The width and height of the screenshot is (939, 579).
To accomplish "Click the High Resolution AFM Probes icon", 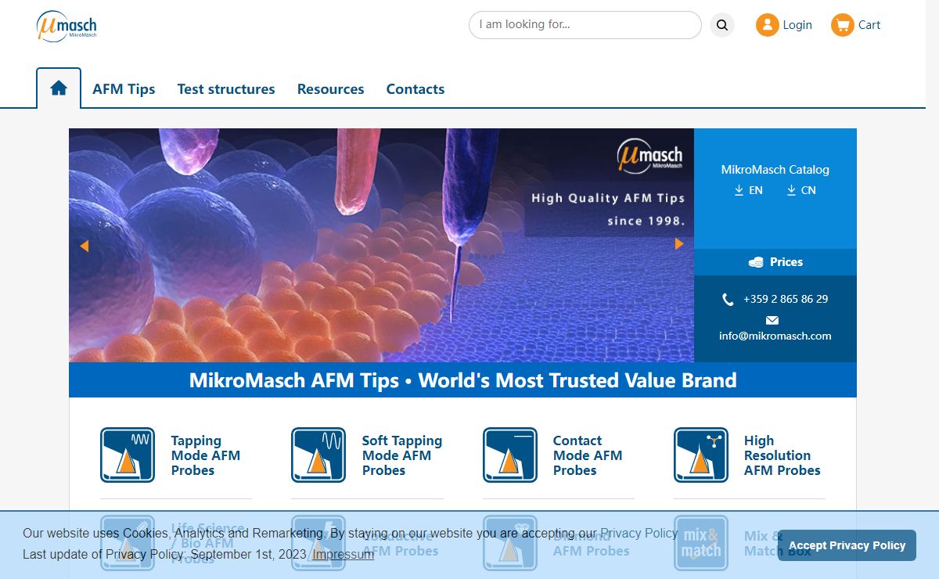I will (701, 455).
